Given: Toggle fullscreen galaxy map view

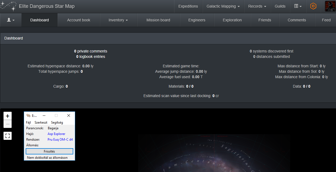Looking at the screenshot, I should 8,136.
